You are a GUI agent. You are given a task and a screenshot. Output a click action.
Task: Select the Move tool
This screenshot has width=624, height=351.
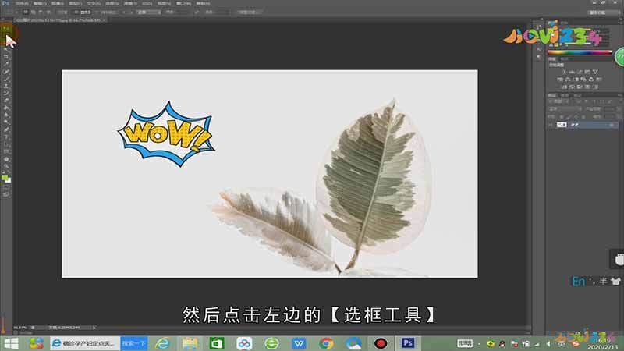[x=6, y=28]
